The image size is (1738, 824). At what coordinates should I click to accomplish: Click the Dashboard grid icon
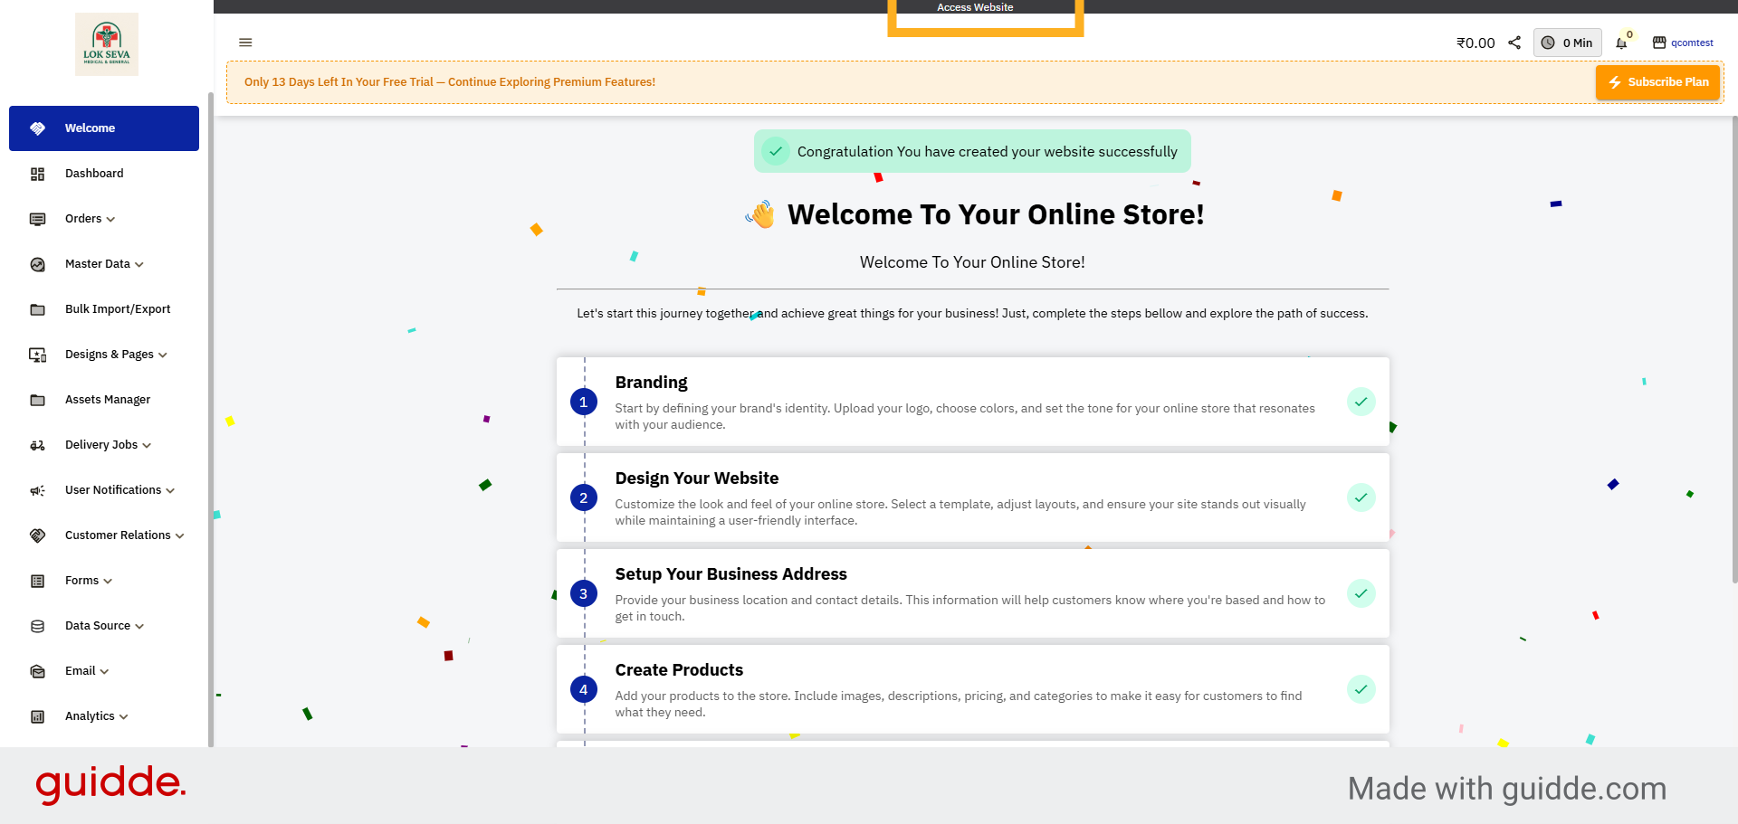tap(37, 174)
